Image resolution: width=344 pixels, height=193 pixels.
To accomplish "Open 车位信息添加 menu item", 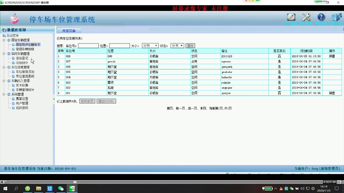I will (25, 72).
